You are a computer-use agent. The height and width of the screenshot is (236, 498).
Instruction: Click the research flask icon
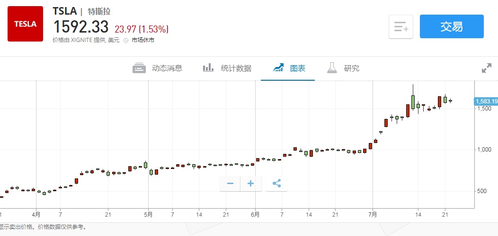pos(332,68)
